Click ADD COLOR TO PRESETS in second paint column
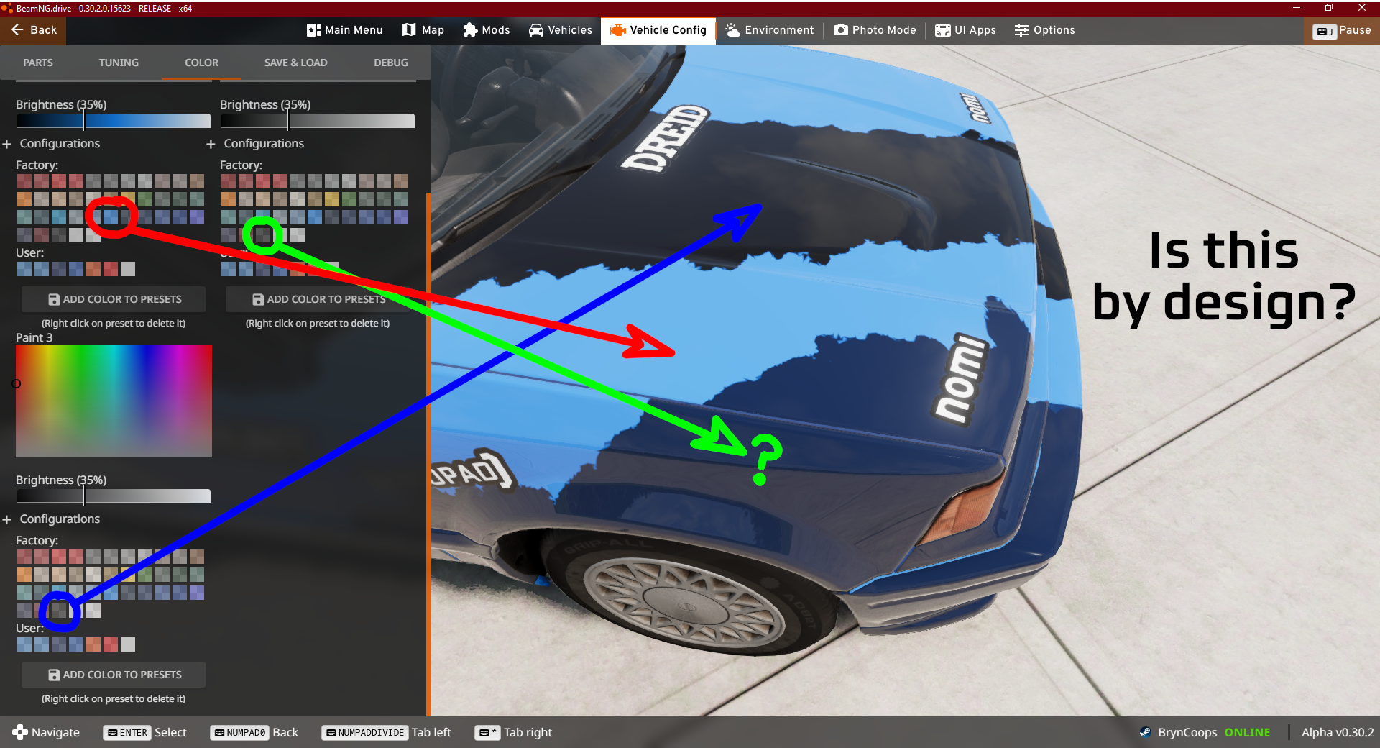This screenshot has width=1380, height=748. [318, 299]
